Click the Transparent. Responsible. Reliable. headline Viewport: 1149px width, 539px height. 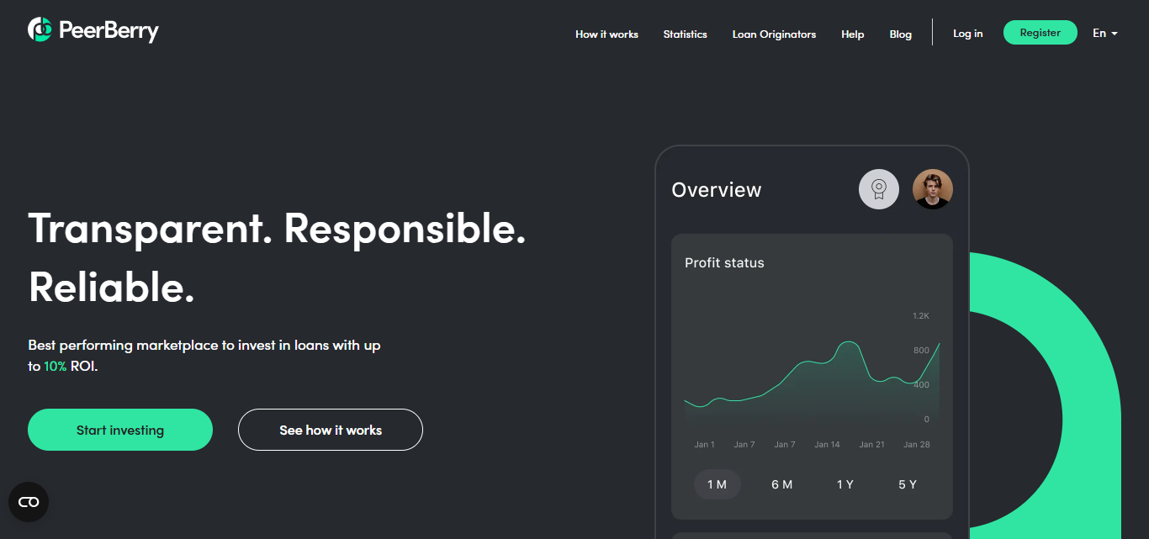tap(278, 257)
